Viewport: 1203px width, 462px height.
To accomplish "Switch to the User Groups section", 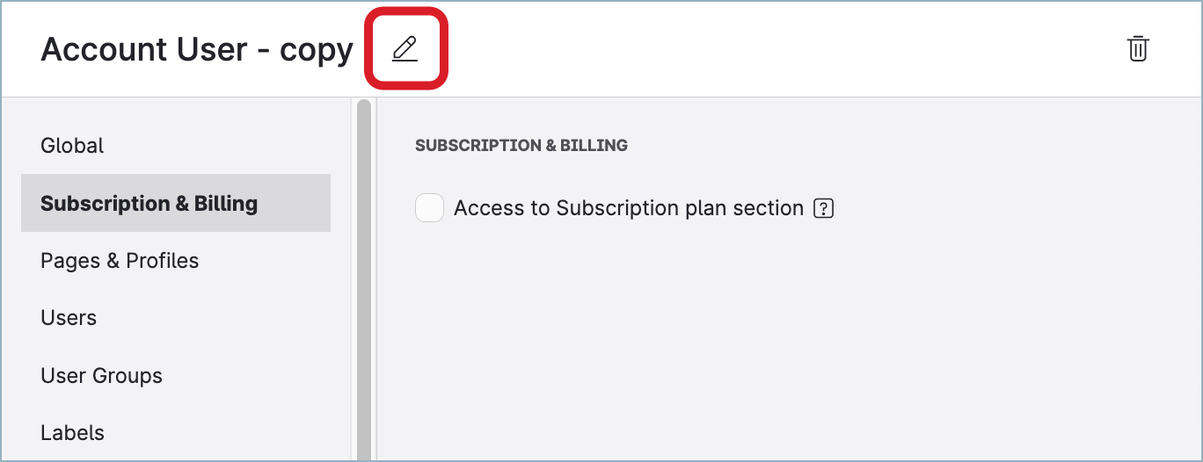I will coord(101,376).
